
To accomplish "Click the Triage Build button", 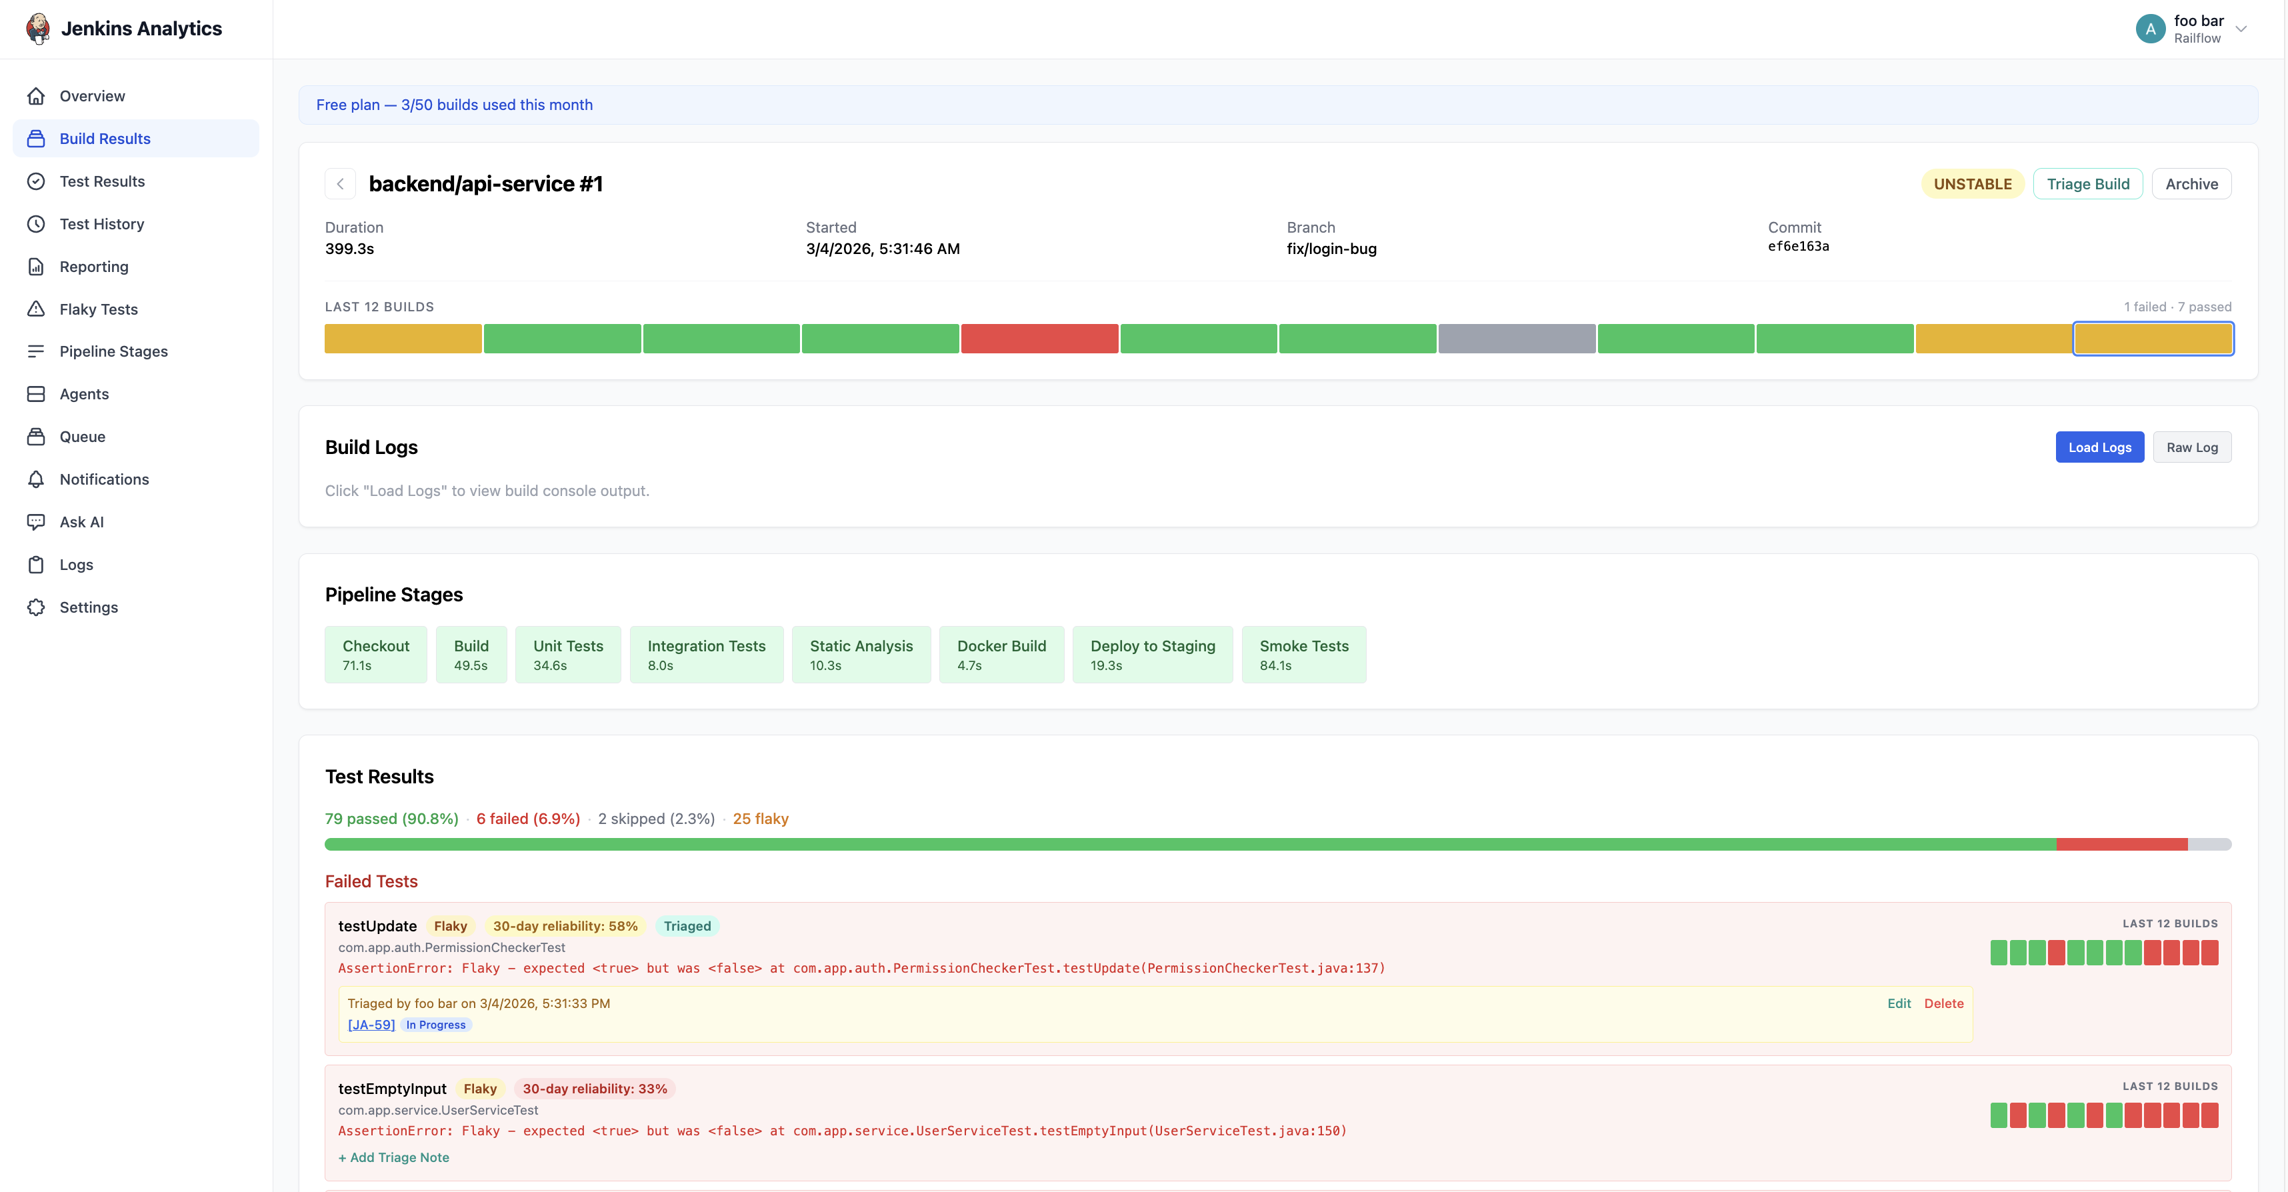I will (x=2087, y=184).
